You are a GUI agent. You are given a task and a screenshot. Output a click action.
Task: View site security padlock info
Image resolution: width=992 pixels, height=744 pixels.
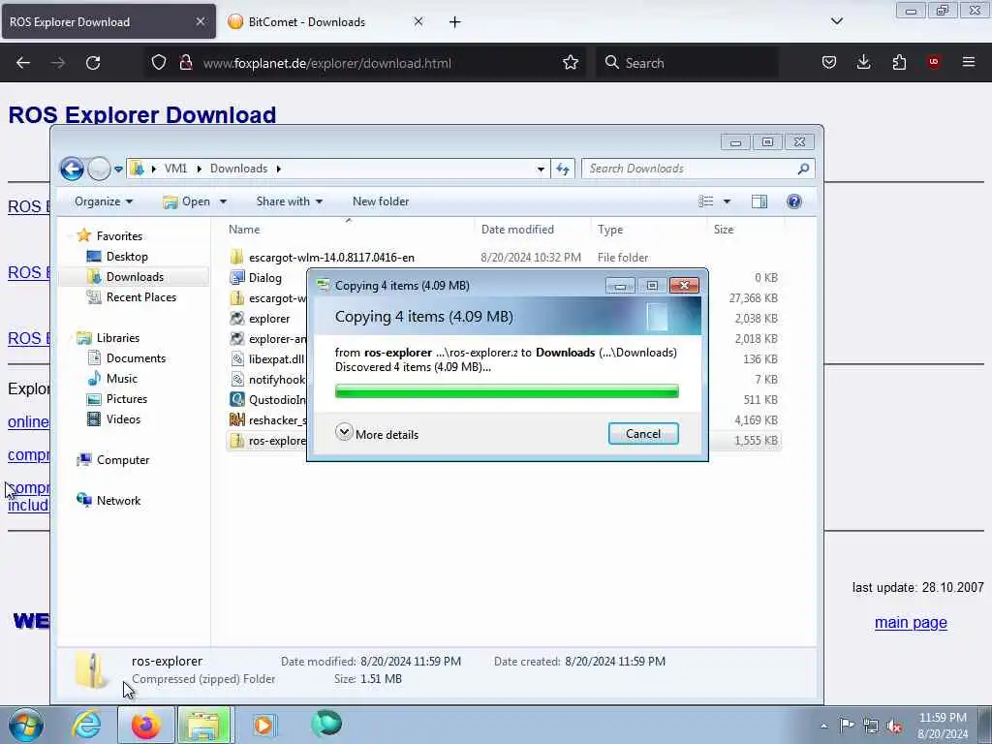tap(185, 63)
